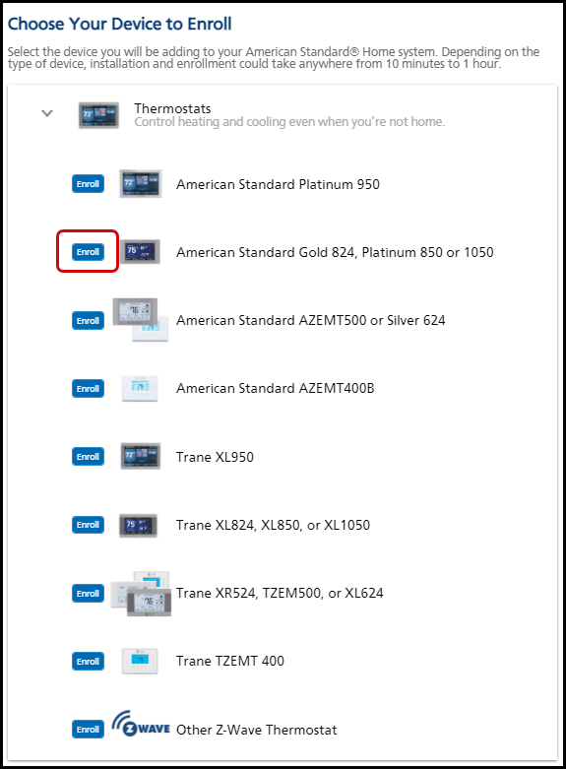The height and width of the screenshot is (769, 566).
Task: Click the AZEMT500 Silver 624 thermostat image
Action: pos(141,319)
